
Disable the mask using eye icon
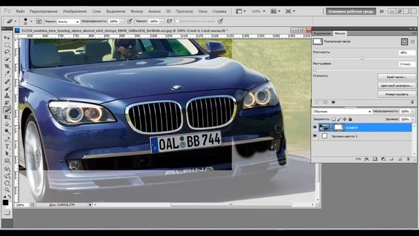[x=333, y=102]
